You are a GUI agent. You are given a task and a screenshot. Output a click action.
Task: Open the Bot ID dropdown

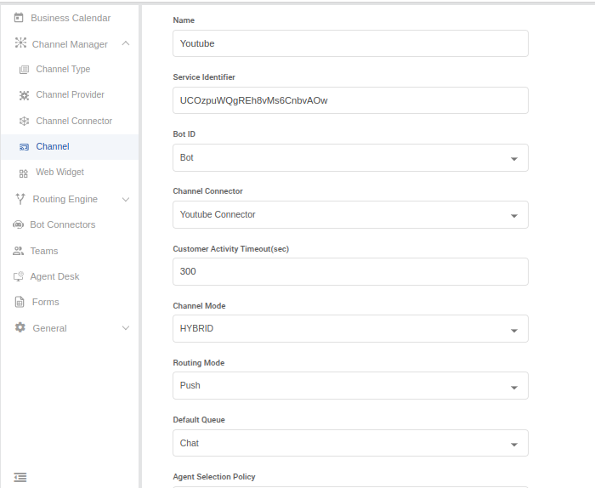click(x=513, y=159)
